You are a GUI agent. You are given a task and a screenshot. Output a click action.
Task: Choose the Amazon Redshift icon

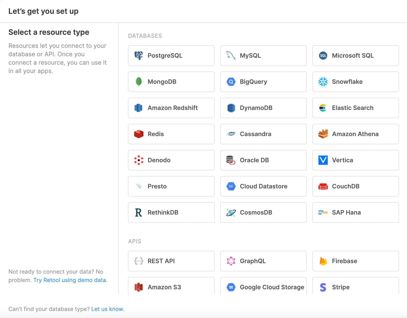pos(139,108)
